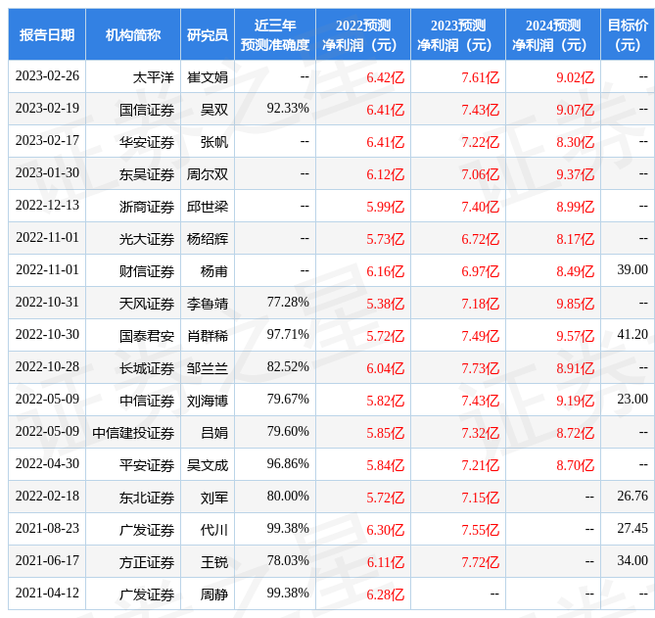Select researcher 代川

coord(214,530)
